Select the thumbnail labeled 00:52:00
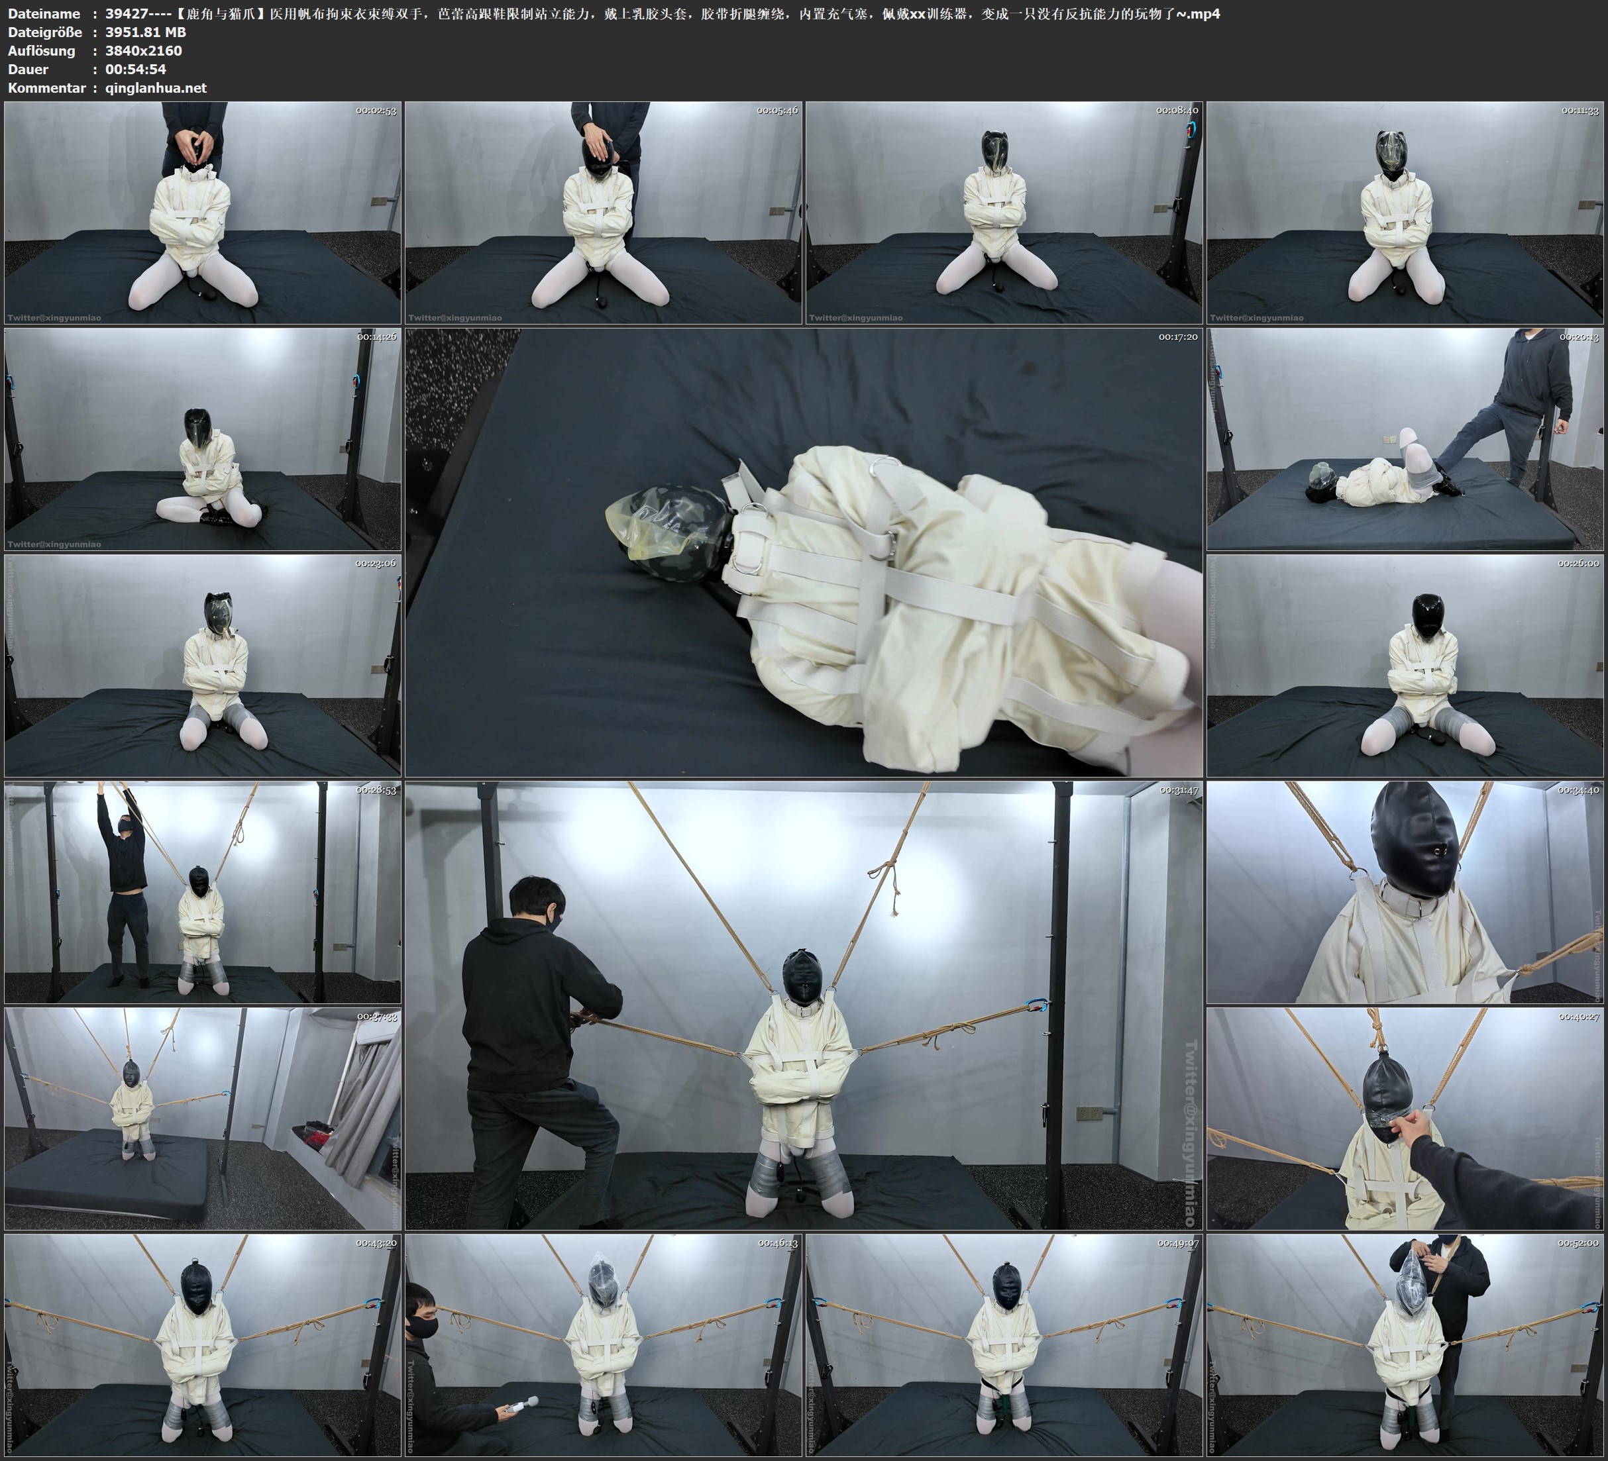The width and height of the screenshot is (1608, 1461). pyautogui.click(x=1405, y=1345)
